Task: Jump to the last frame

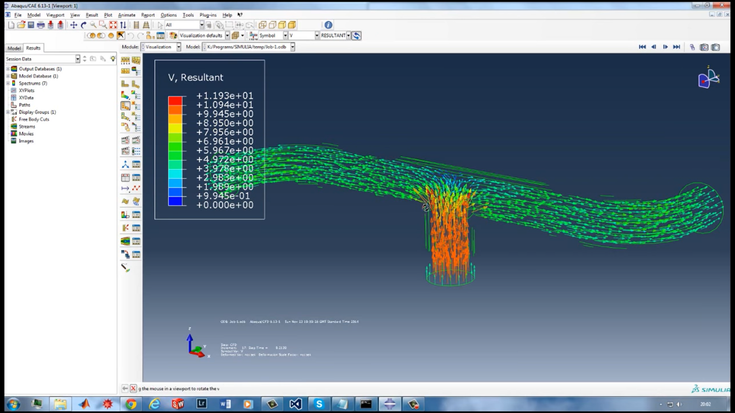Action: pos(677,47)
